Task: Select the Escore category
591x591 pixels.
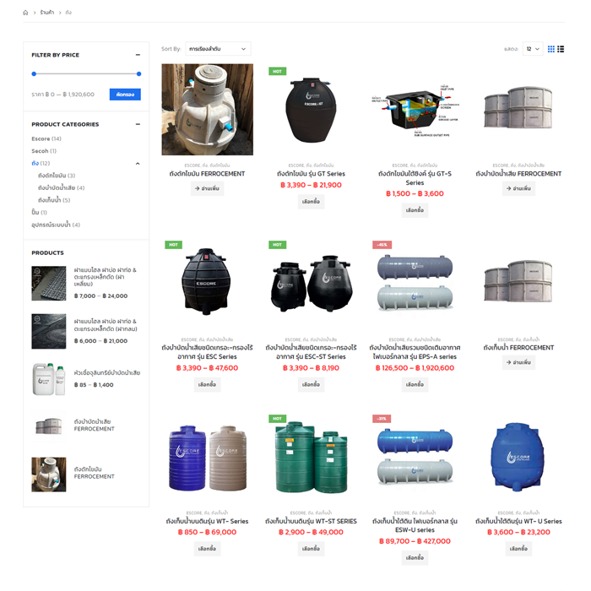Action: 41,138
